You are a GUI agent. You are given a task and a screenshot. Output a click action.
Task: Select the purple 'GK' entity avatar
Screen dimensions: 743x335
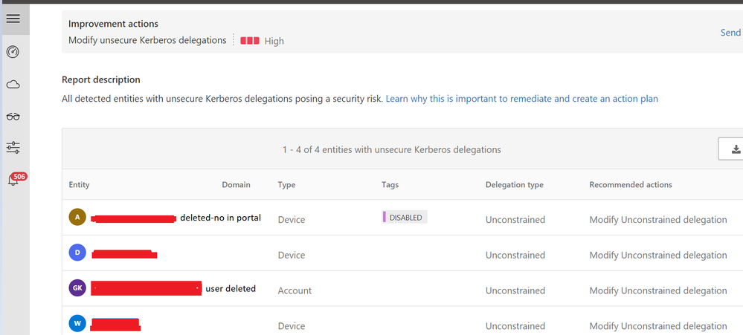tap(77, 288)
